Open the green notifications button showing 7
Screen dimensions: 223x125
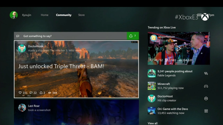click(133, 36)
